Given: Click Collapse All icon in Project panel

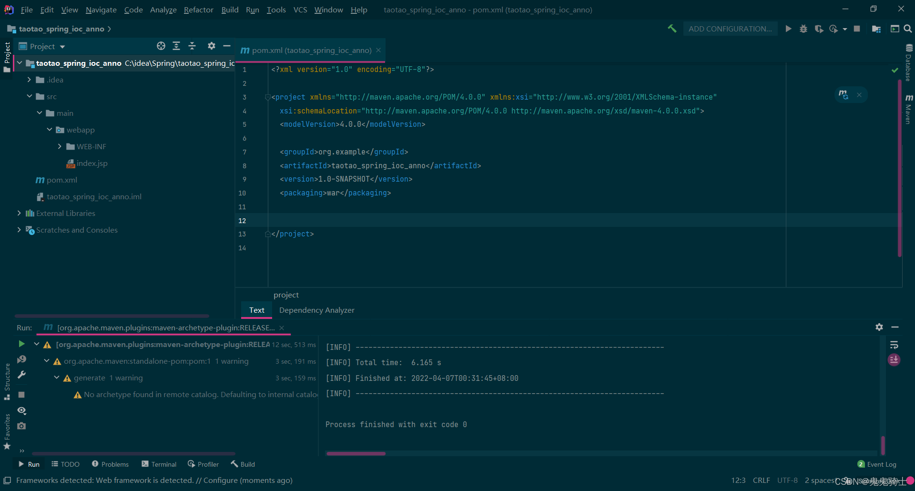Looking at the screenshot, I should (192, 46).
